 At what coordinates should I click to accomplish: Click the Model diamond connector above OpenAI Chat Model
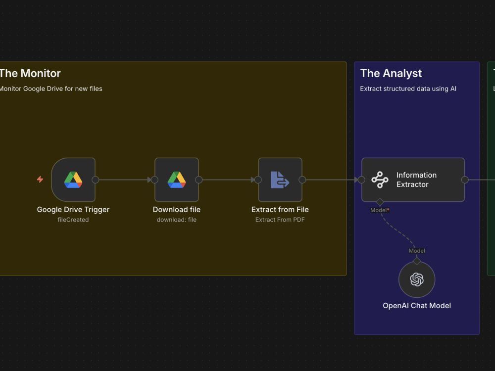pyautogui.click(x=417, y=261)
